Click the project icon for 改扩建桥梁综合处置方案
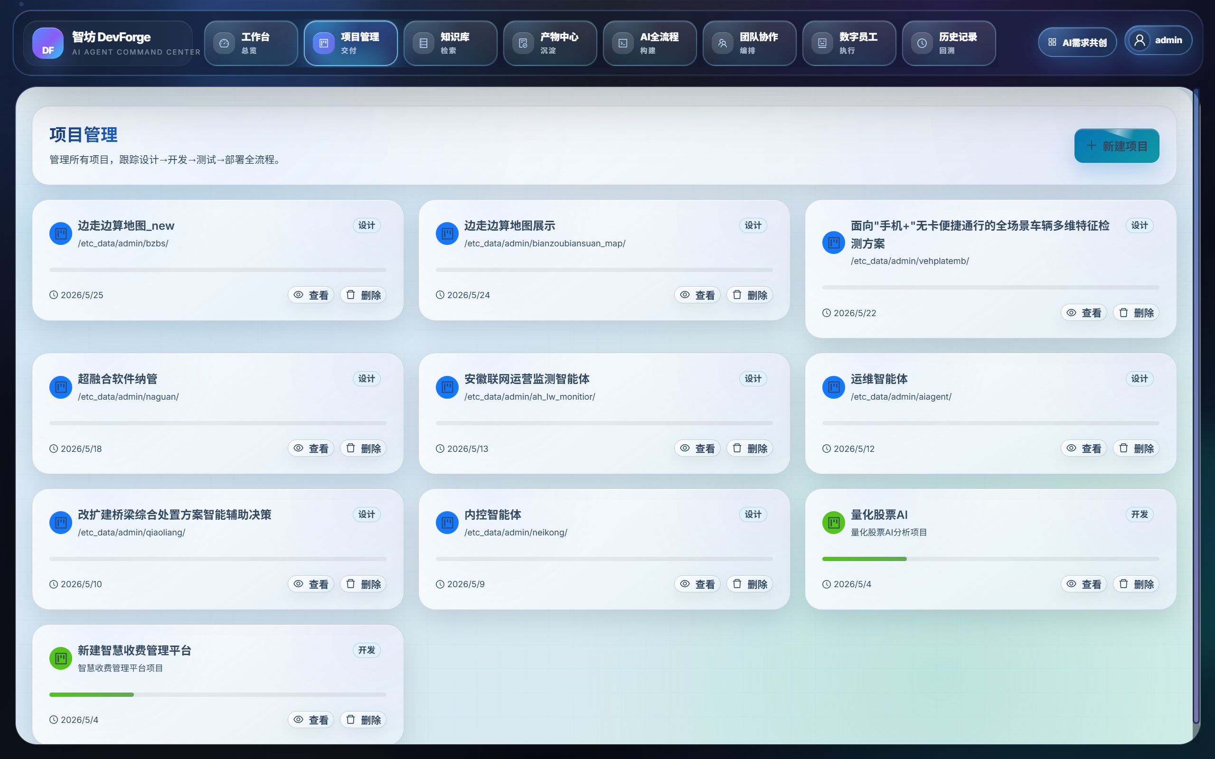 [x=61, y=523]
